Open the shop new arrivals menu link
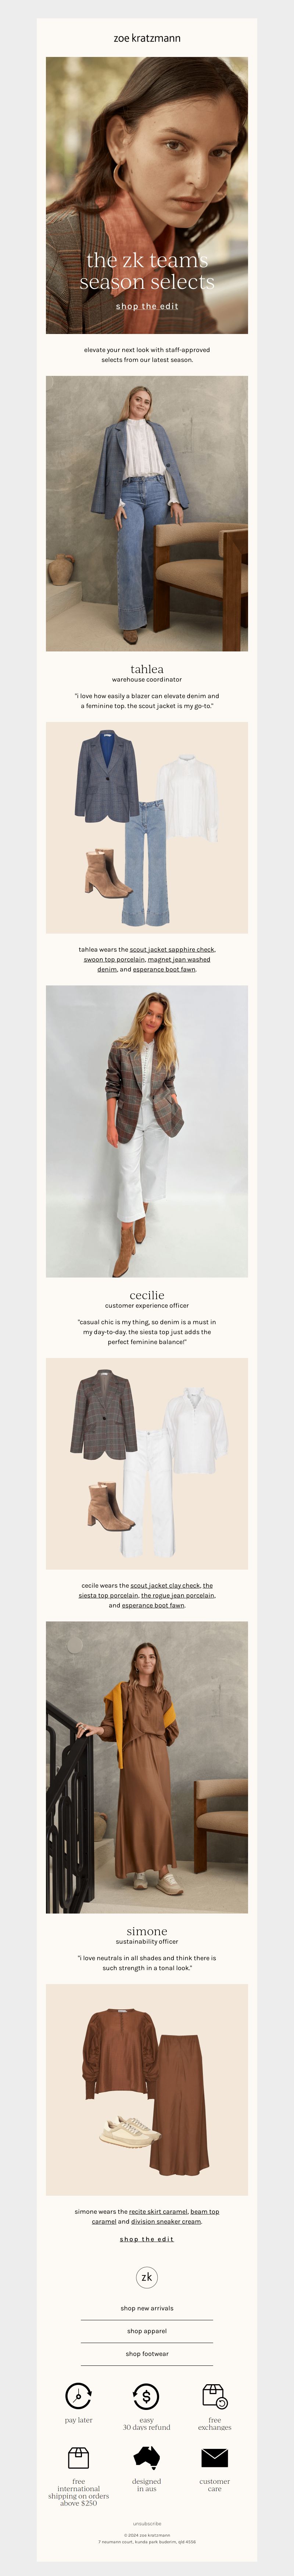 [x=147, y=2308]
